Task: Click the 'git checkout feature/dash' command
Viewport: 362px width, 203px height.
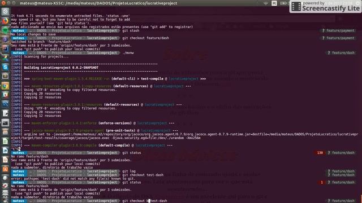Action: pos(146,38)
